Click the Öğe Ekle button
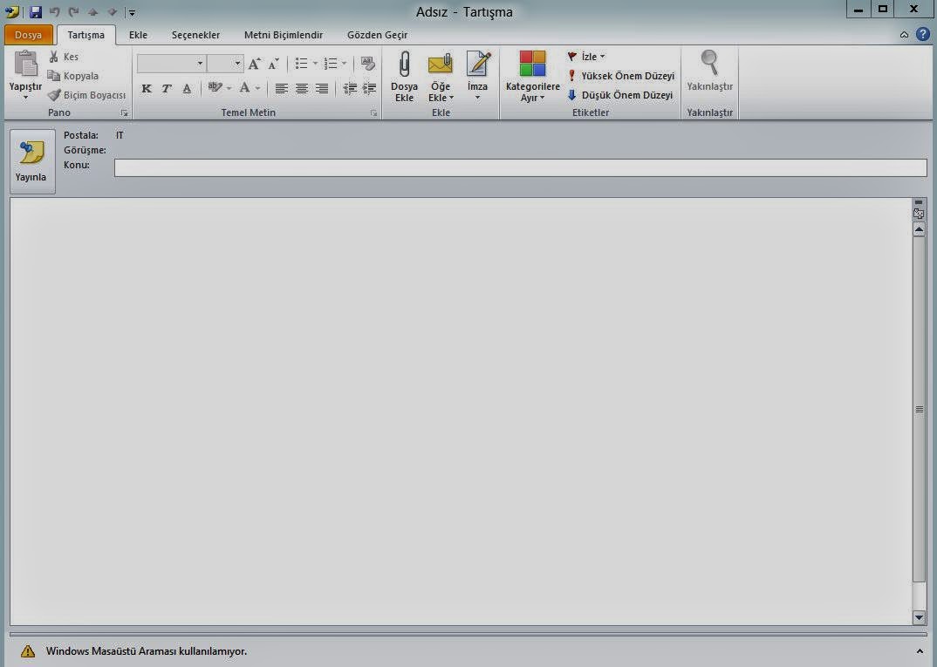 pyautogui.click(x=441, y=77)
